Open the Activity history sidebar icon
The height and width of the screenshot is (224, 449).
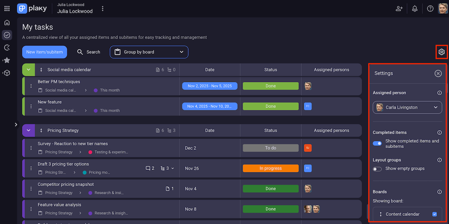tap(7, 48)
